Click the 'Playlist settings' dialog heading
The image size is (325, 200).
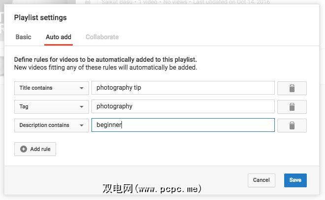40,18
